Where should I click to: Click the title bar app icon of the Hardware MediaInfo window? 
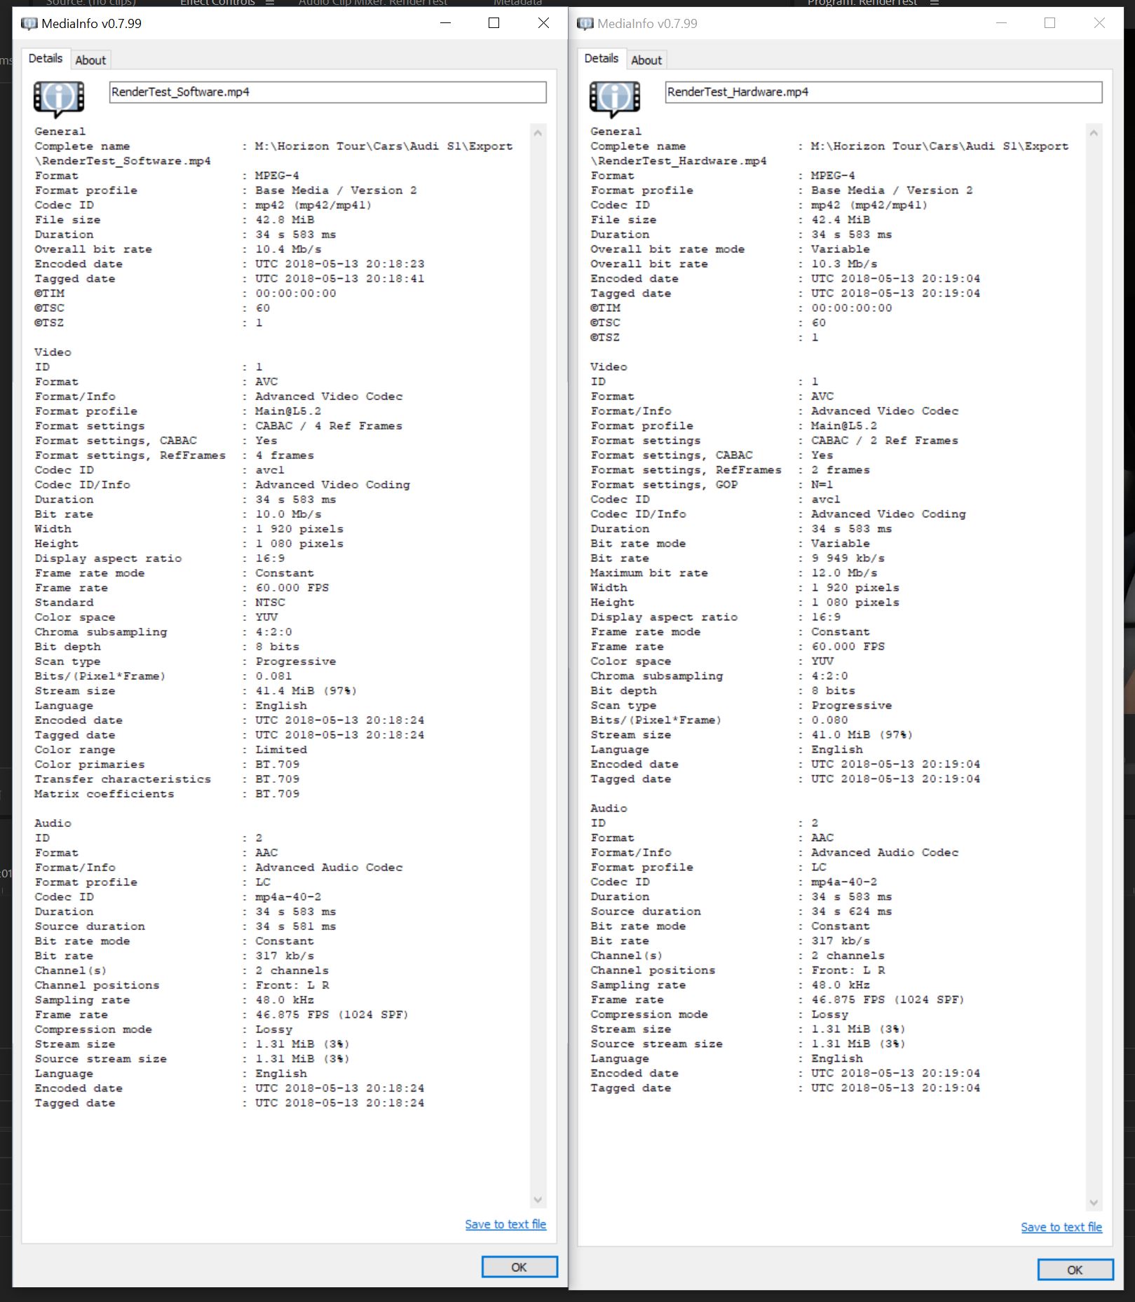(585, 24)
